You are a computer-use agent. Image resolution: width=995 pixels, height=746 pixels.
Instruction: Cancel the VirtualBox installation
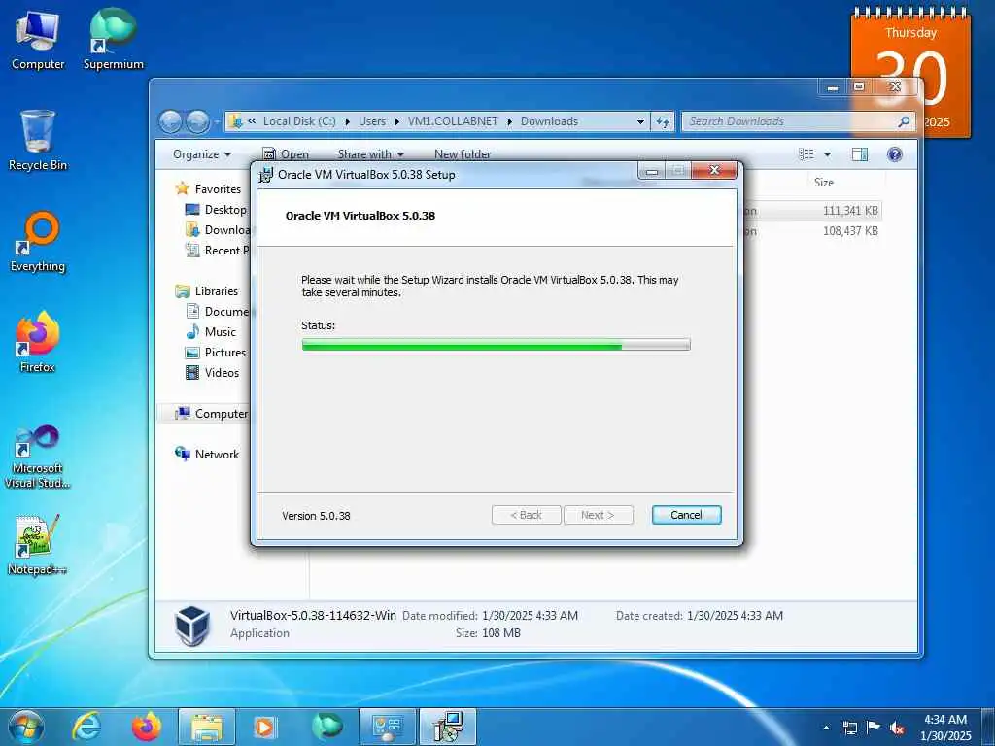686,515
